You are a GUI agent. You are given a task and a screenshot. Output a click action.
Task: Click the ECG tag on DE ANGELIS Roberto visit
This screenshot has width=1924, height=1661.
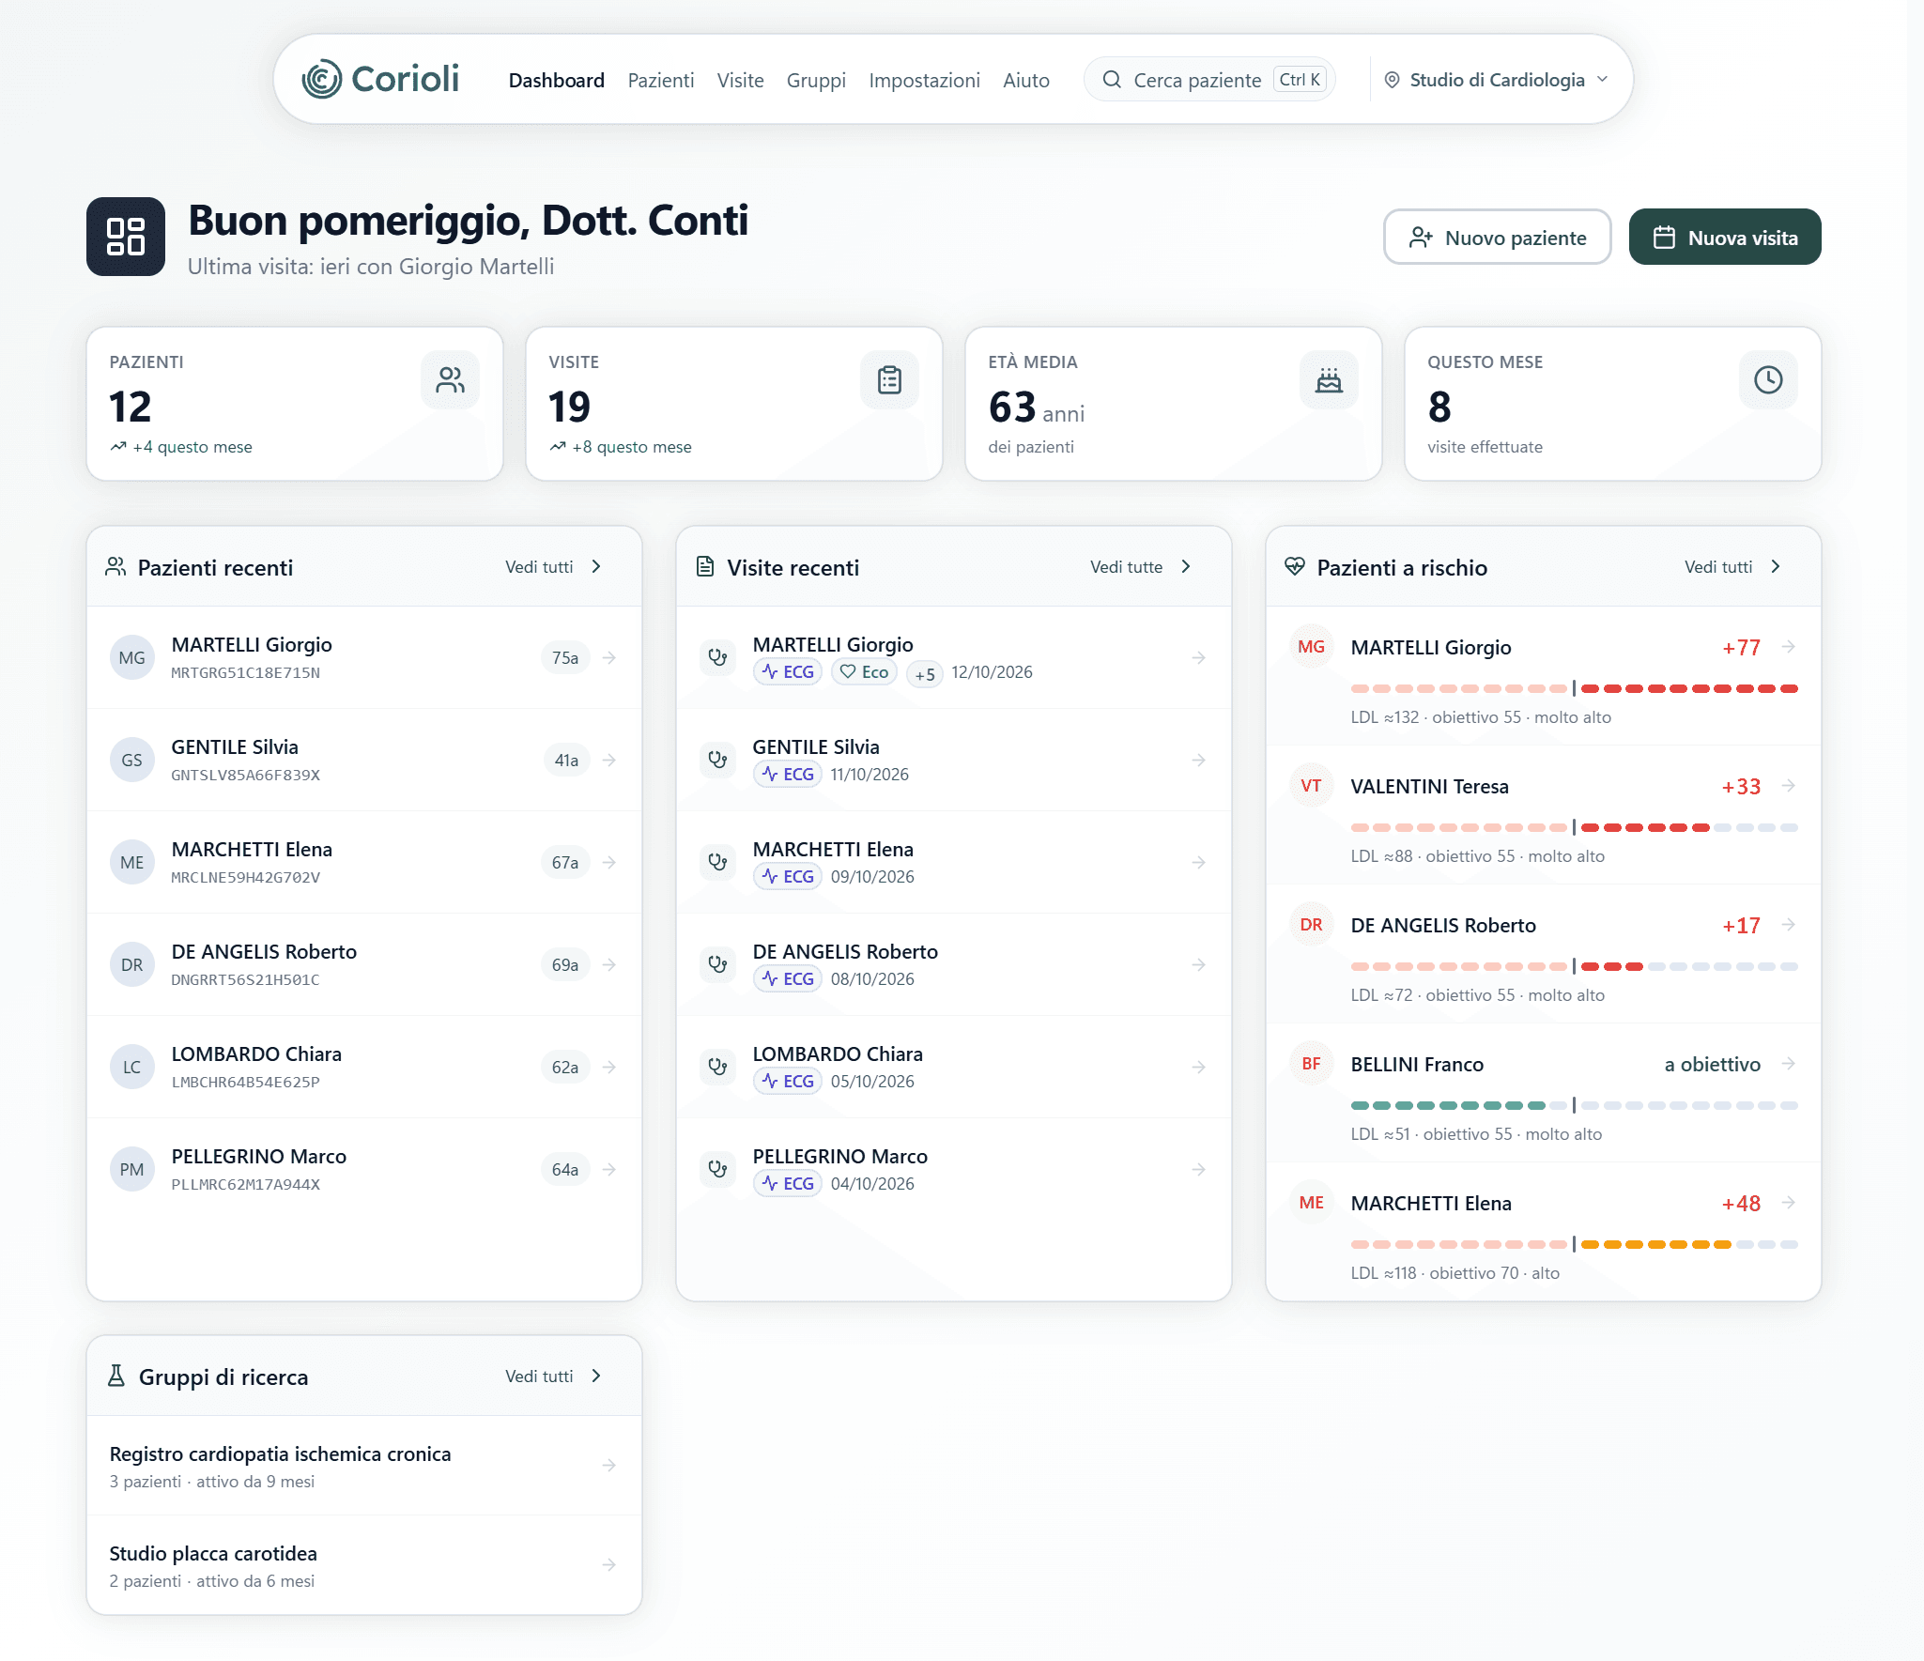[788, 979]
